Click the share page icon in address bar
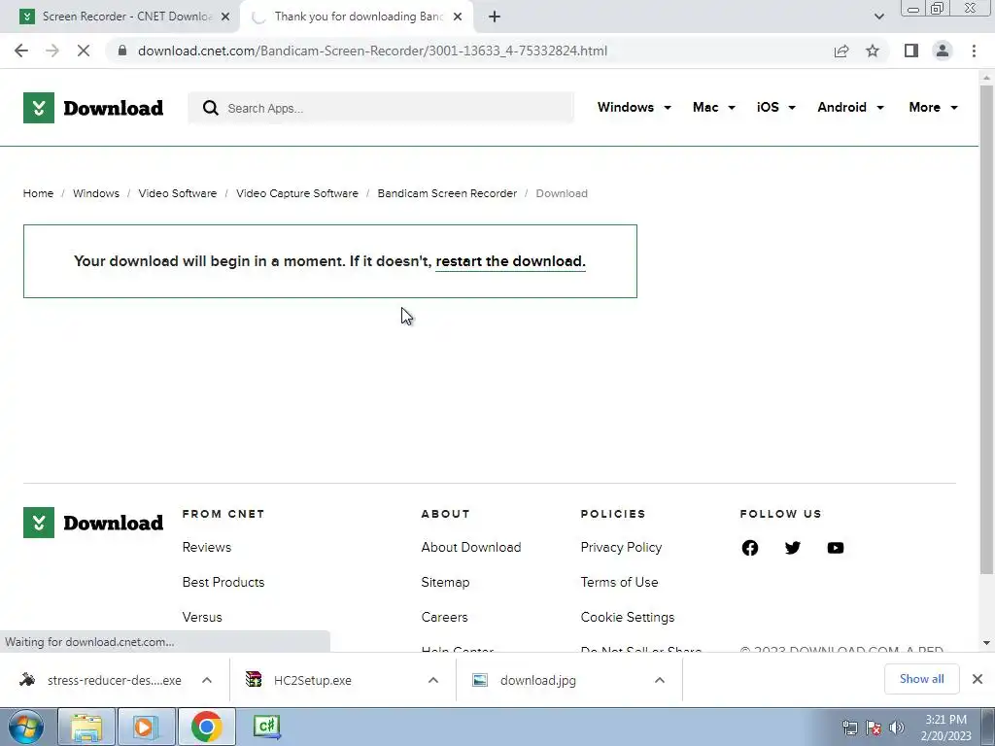The height and width of the screenshot is (746, 995). click(x=841, y=51)
